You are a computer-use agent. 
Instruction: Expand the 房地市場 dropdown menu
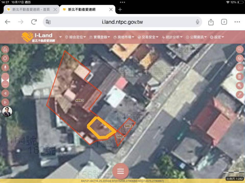coord(124,37)
